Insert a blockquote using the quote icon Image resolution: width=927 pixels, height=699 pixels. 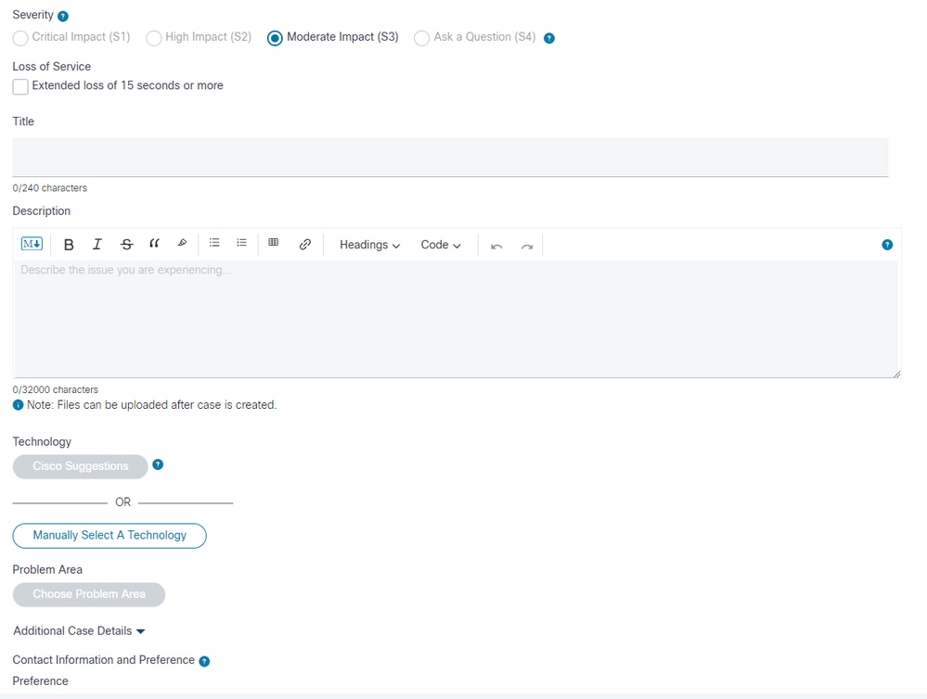[154, 244]
